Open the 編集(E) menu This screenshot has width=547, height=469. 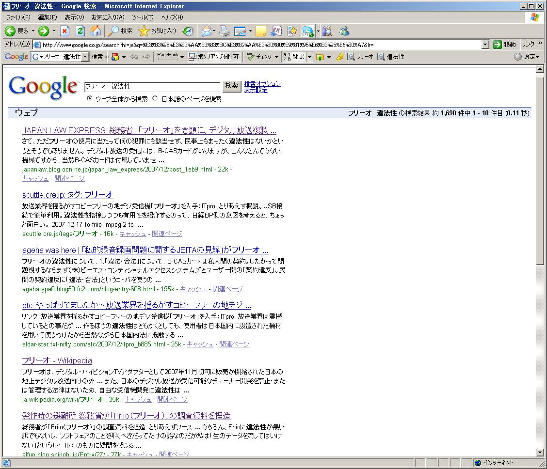pos(47,17)
